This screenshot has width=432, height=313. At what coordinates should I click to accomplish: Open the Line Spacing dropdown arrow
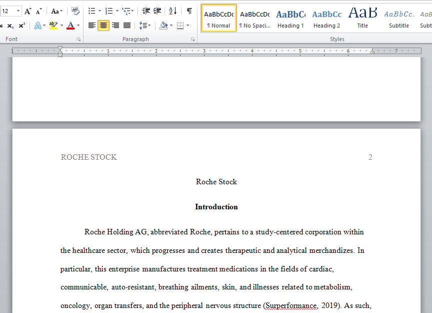tap(149, 26)
